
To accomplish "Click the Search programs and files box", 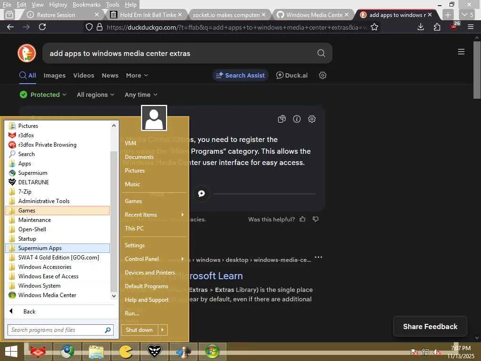I will tap(61, 330).
